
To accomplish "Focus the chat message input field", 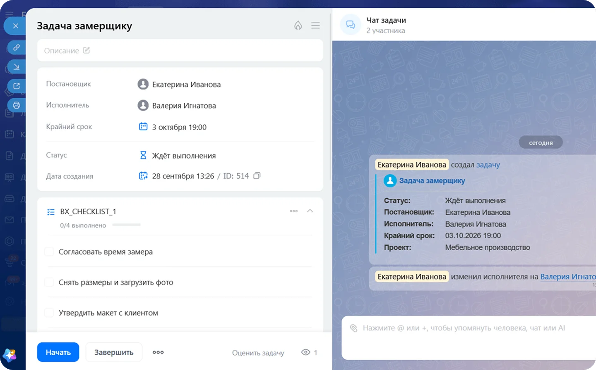I will coord(469,338).
